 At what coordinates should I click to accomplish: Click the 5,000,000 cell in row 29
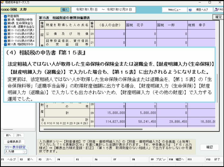(141, 113)
